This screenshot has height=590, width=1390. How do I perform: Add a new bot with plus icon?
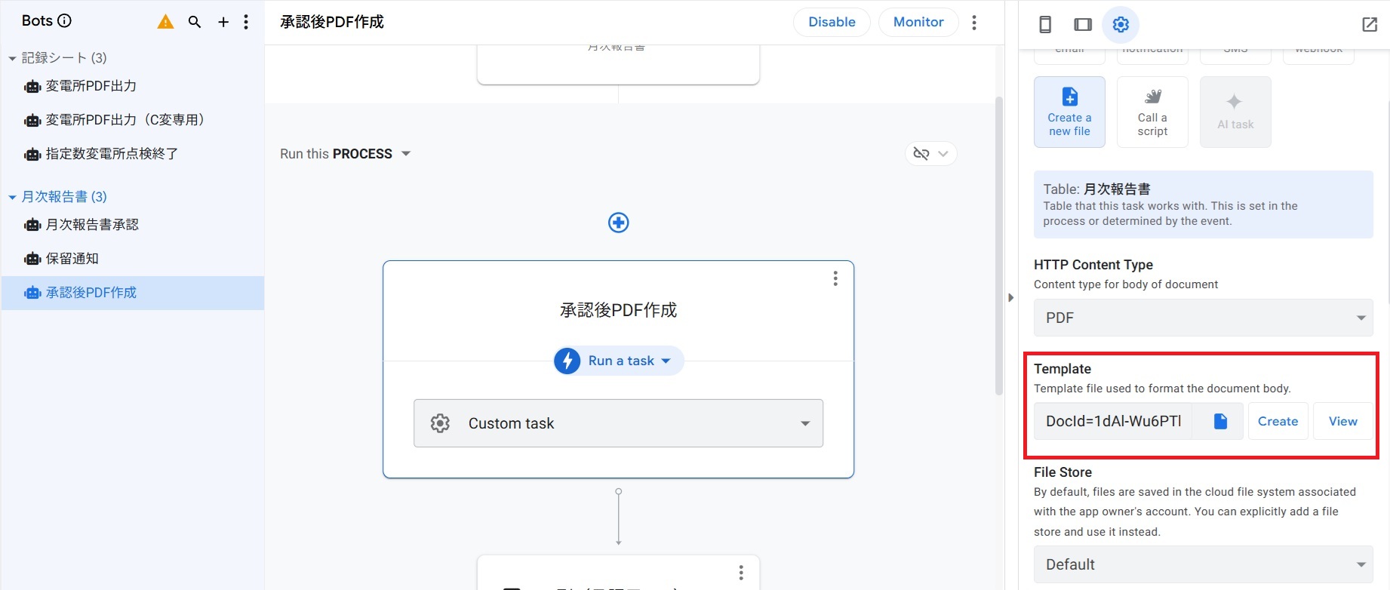click(x=223, y=22)
